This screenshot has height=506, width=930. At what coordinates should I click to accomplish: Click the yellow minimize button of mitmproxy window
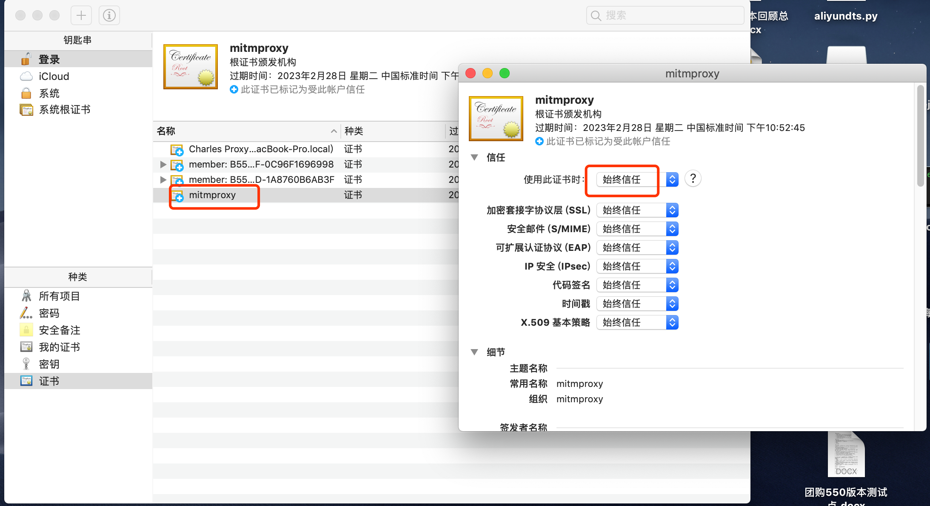(488, 74)
